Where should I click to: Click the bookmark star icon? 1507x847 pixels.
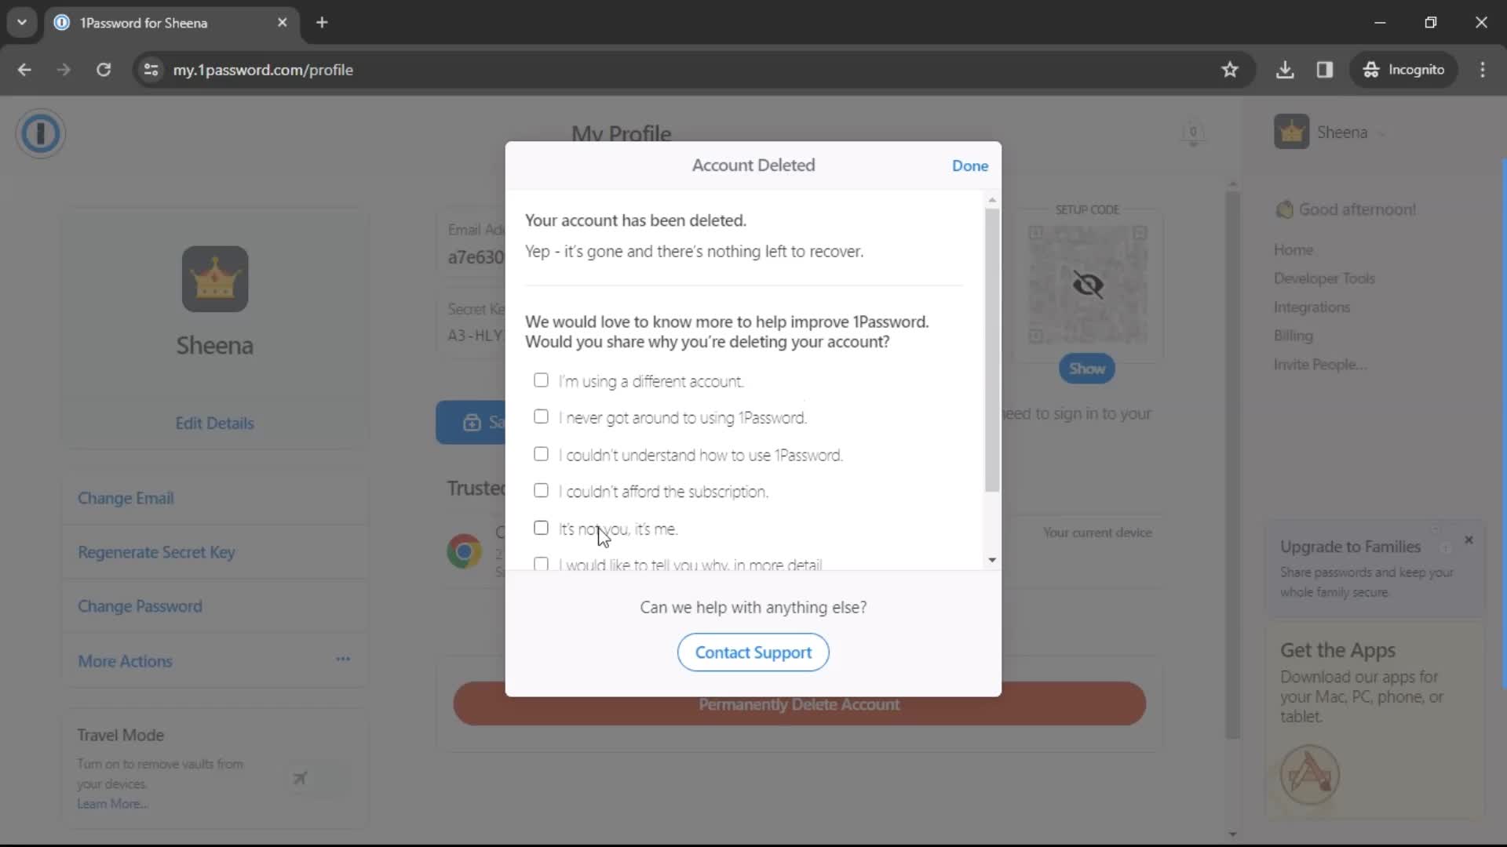(1228, 69)
